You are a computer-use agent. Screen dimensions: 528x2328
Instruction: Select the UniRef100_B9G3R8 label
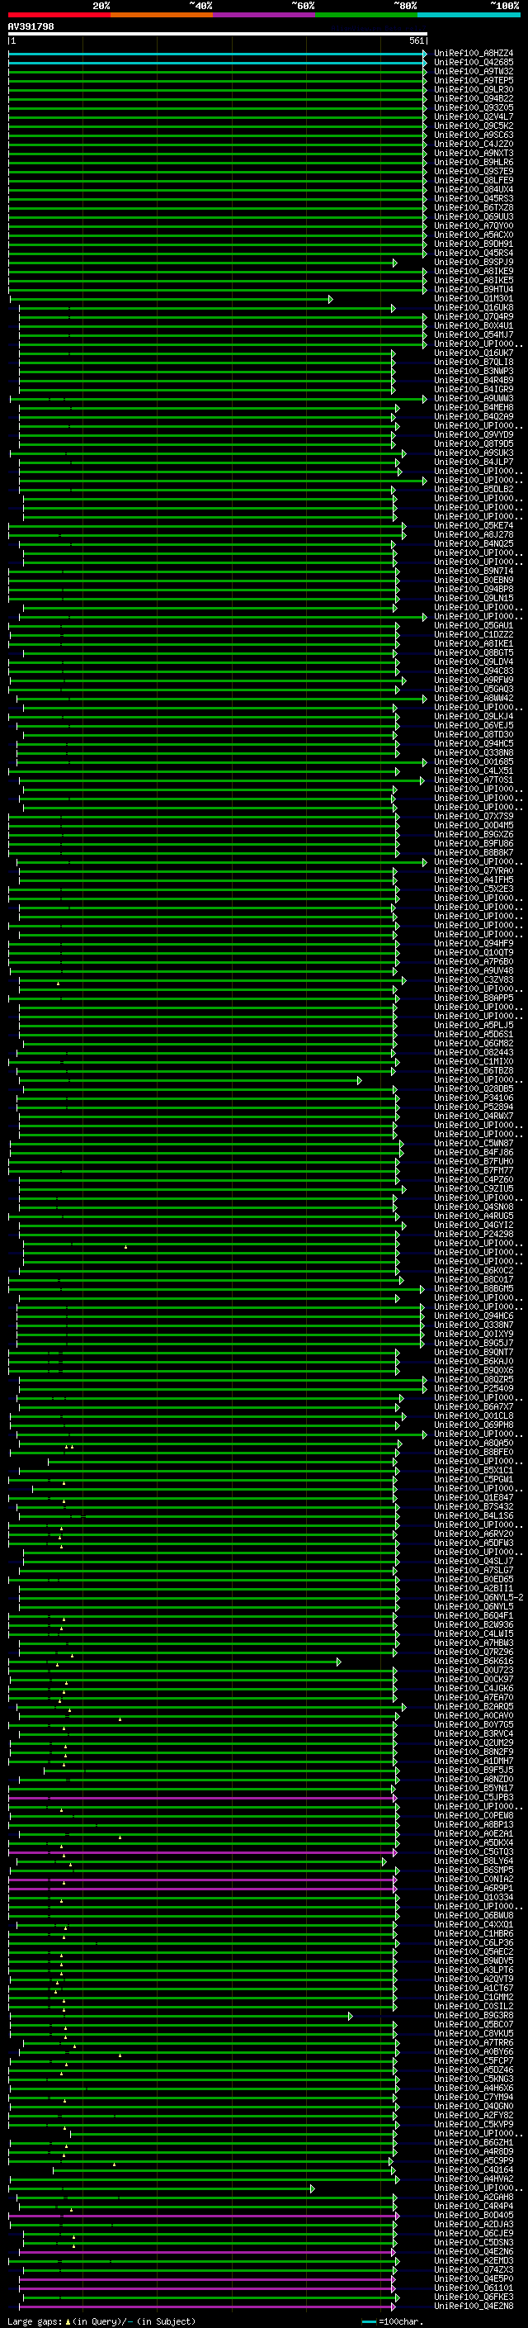pos(474,2015)
